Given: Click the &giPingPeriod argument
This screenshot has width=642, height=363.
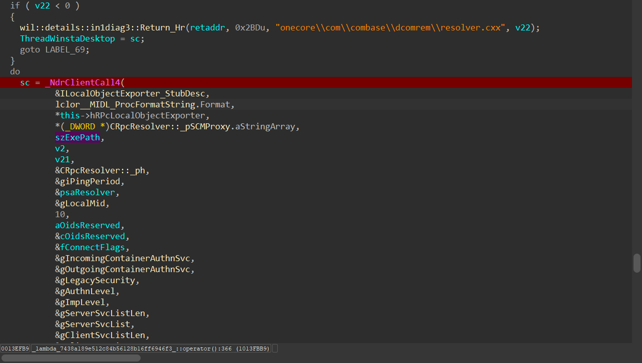Looking at the screenshot, I should 88,182.
